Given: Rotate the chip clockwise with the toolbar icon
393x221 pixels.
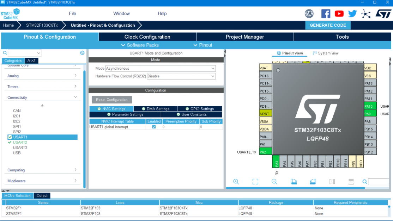Looking at the screenshot, I should (x=294, y=182).
